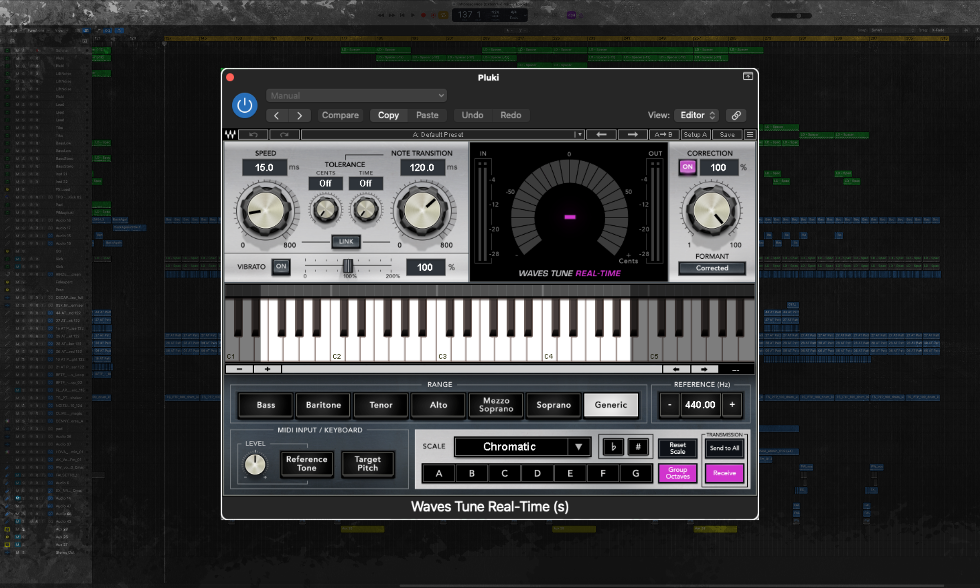980x588 pixels.
Task: Click the vibrato amount slider handle
Action: [347, 266]
